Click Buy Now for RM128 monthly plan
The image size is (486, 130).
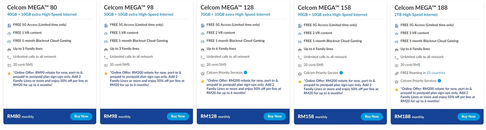pyautogui.click(x=275, y=116)
